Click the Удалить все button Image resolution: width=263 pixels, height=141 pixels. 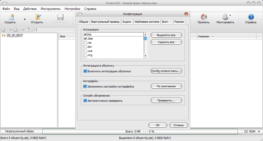166,42
